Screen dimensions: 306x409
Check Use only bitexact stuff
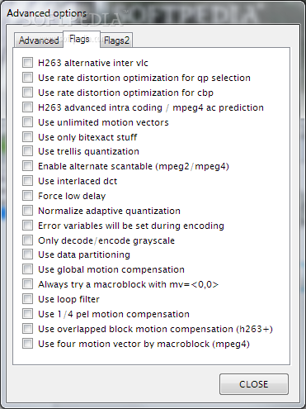27,137
